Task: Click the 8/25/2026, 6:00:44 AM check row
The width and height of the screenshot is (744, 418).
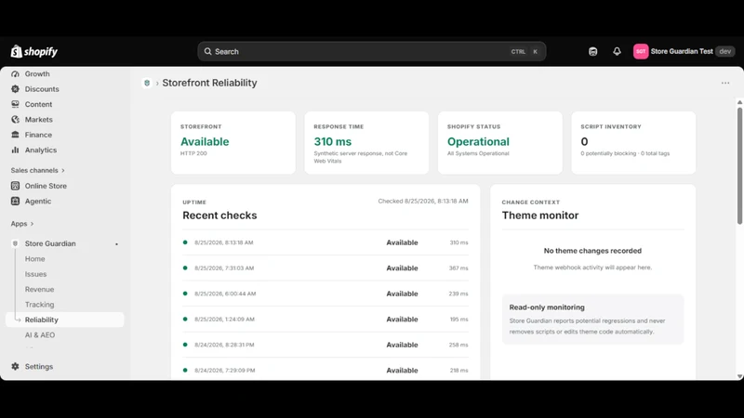Action: tap(325, 294)
